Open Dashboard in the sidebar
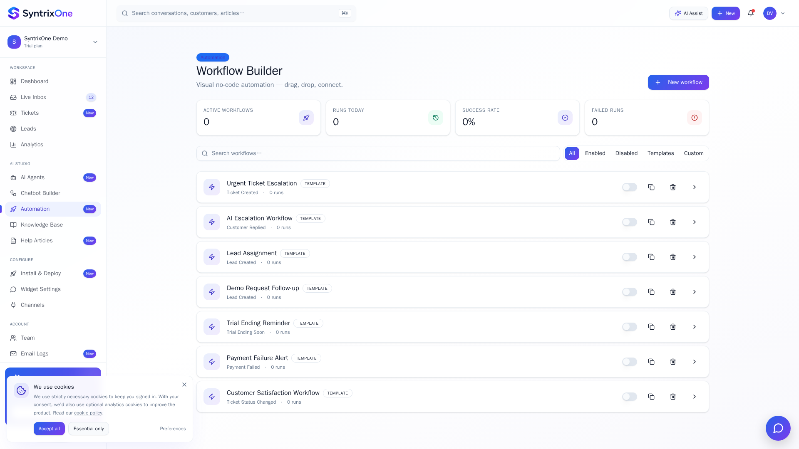 [53, 81]
